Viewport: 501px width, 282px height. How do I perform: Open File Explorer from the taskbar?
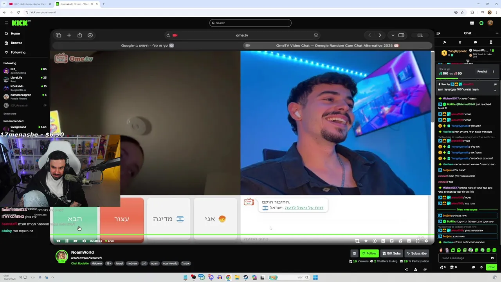click(x=237, y=277)
